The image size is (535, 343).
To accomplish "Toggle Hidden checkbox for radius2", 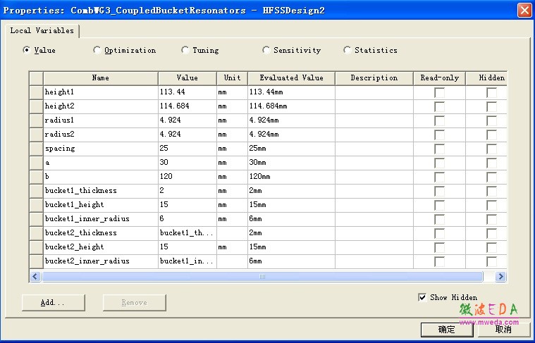I will [492, 135].
